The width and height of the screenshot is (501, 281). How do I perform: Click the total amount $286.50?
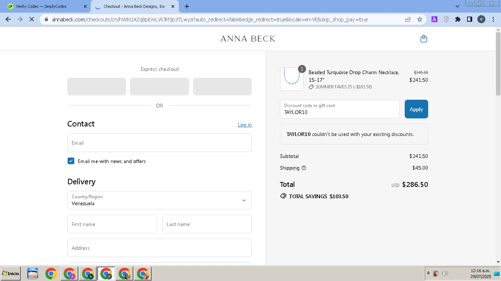(x=415, y=185)
